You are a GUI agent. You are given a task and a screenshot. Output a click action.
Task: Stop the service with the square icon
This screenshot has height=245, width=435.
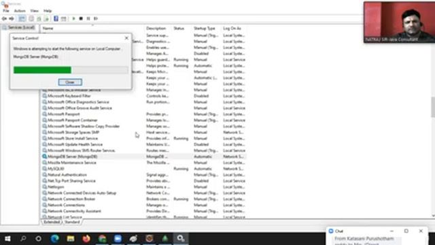click(x=81, y=18)
